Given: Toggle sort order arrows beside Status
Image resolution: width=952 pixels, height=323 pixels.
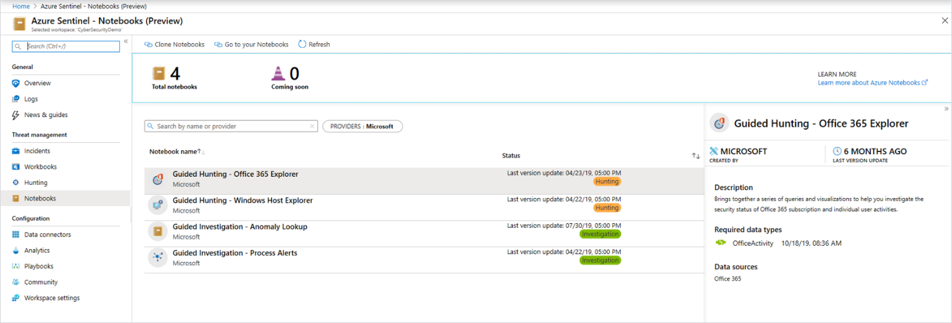Looking at the screenshot, I should click(696, 156).
